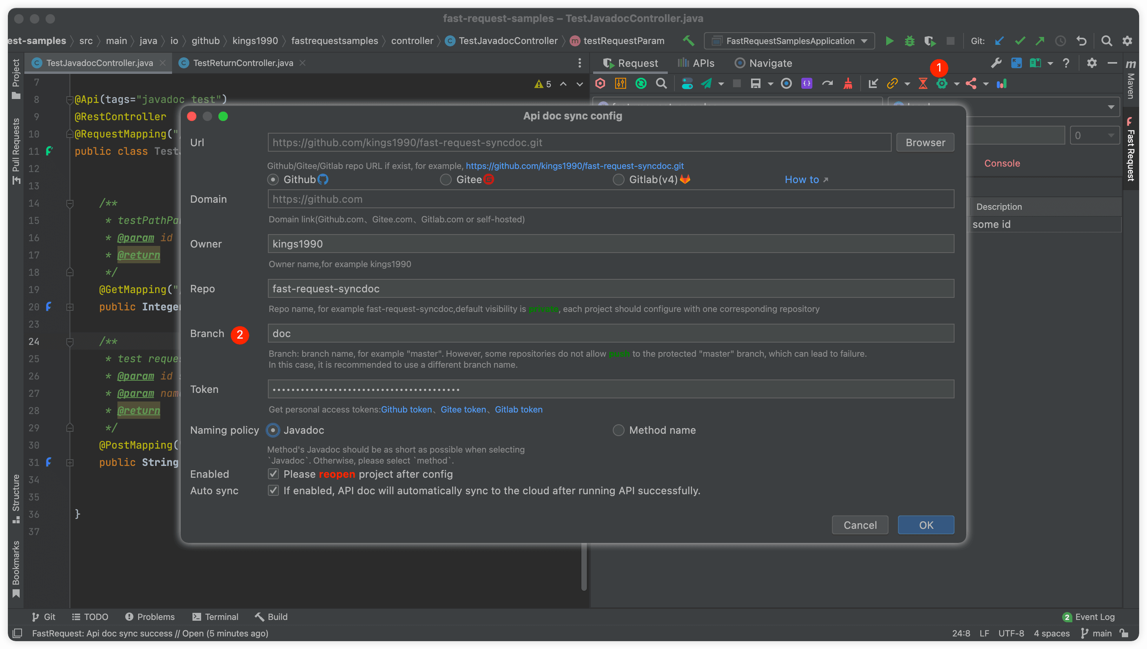Viewport: 1147px width, 649px height.
Task: Push changes with the green Git arrow icon
Action: (1040, 40)
